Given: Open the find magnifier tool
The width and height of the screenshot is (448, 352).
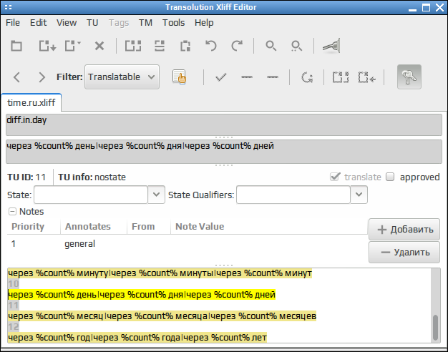Looking at the screenshot, I should click(x=271, y=46).
